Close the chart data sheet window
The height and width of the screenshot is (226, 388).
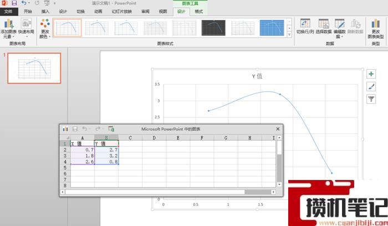pyautogui.click(x=278, y=129)
